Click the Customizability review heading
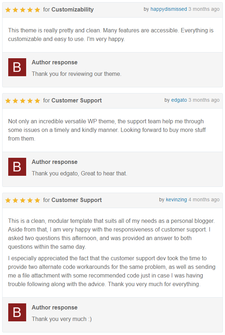 tap(72, 10)
